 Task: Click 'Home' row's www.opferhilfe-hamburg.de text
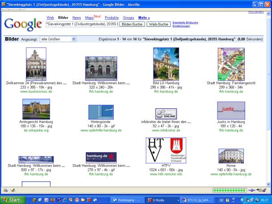tap(231, 174)
